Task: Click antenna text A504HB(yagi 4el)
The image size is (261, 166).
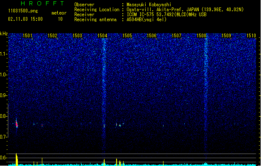Action: [x=146, y=20]
